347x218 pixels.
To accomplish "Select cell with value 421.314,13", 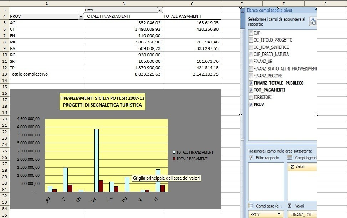I will (x=192, y=68).
